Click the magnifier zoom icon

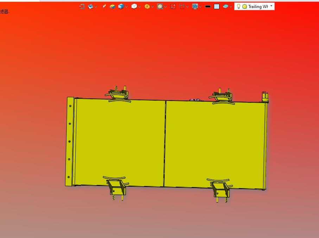click(x=160, y=7)
